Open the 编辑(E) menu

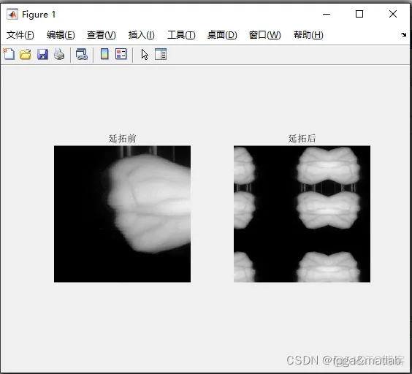pos(61,35)
